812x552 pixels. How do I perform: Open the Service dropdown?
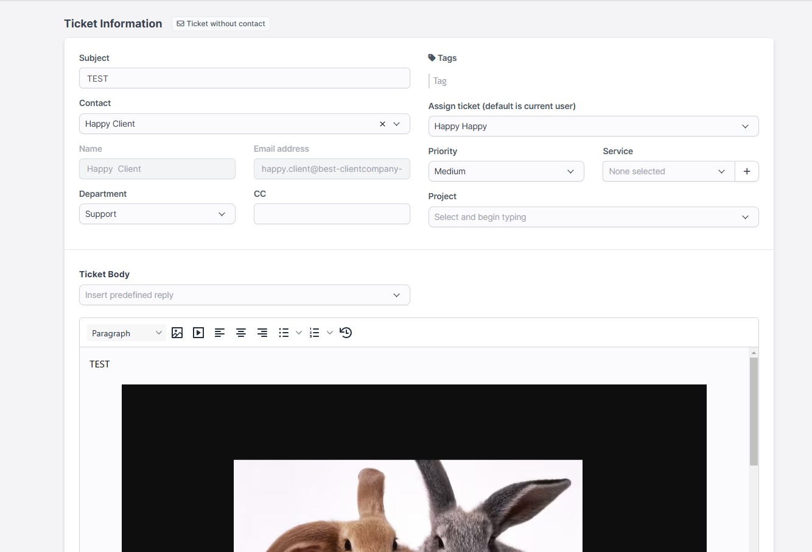click(669, 171)
